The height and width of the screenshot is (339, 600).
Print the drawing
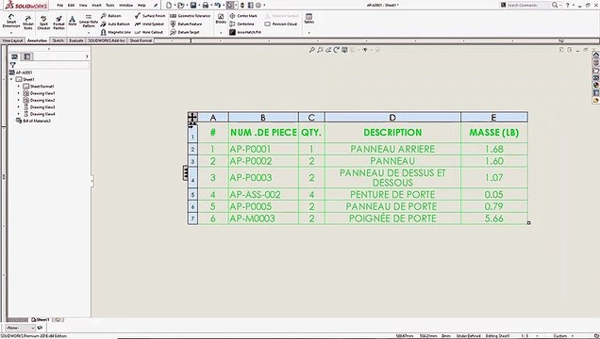point(206,6)
